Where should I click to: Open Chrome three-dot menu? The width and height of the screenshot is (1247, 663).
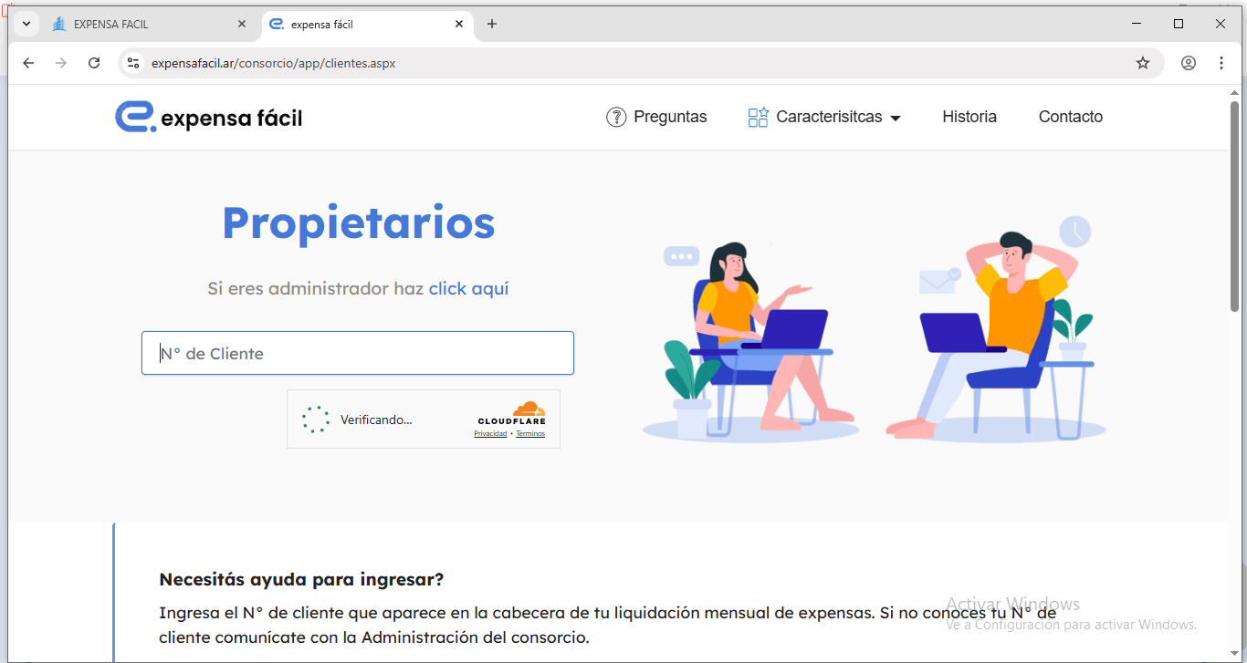click(1221, 63)
